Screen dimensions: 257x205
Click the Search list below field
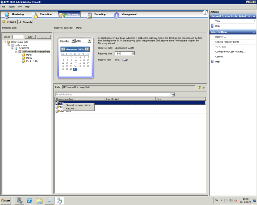tap(112, 95)
